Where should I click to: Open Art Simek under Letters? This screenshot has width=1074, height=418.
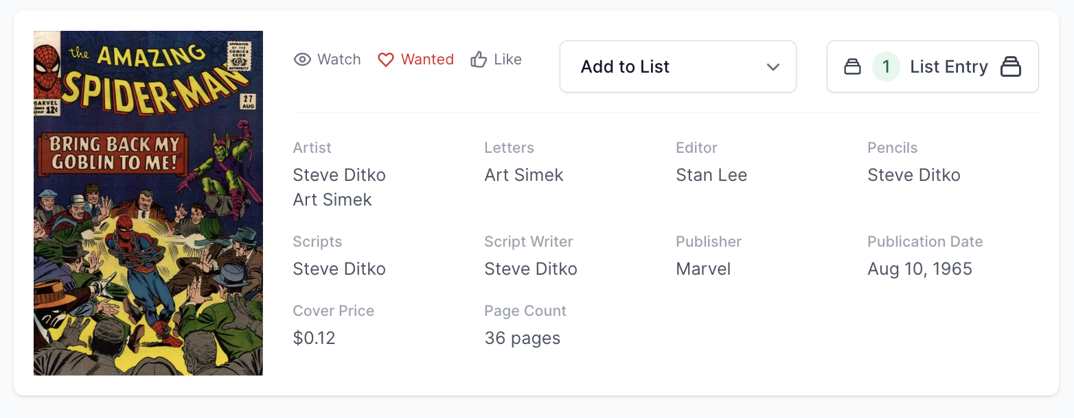click(x=524, y=175)
